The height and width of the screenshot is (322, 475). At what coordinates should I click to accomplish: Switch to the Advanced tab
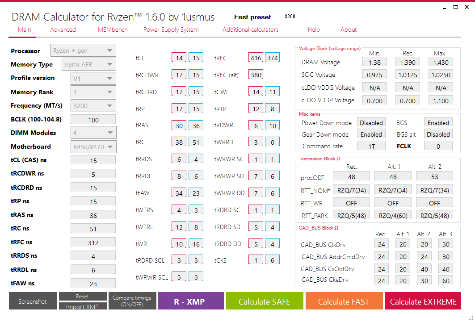click(x=63, y=29)
